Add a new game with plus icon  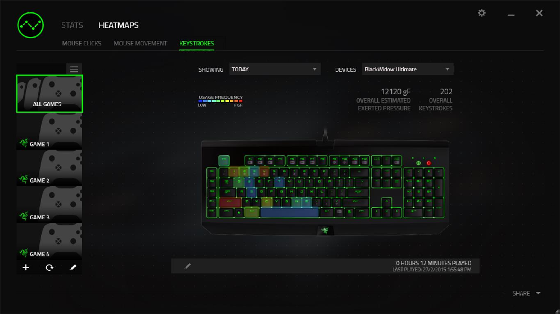pos(26,267)
